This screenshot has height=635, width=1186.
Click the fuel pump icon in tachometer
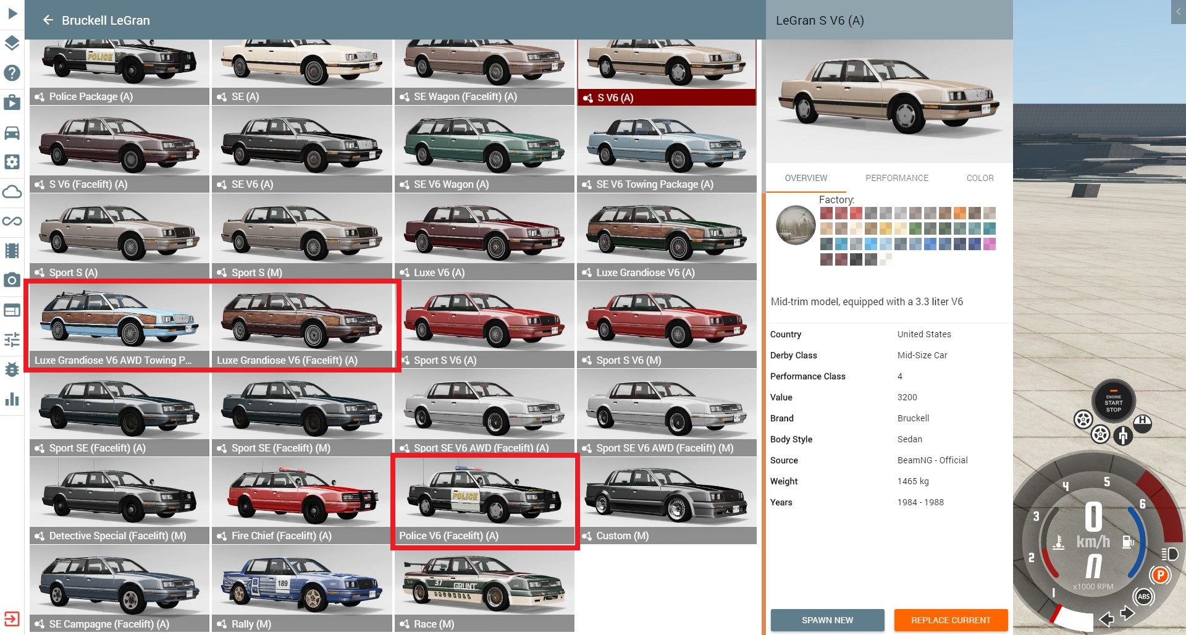point(1128,542)
